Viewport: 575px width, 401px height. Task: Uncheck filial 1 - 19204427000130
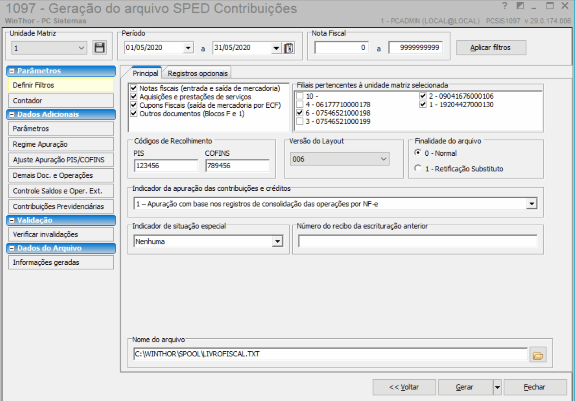pyautogui.click(x=423, y=104)
